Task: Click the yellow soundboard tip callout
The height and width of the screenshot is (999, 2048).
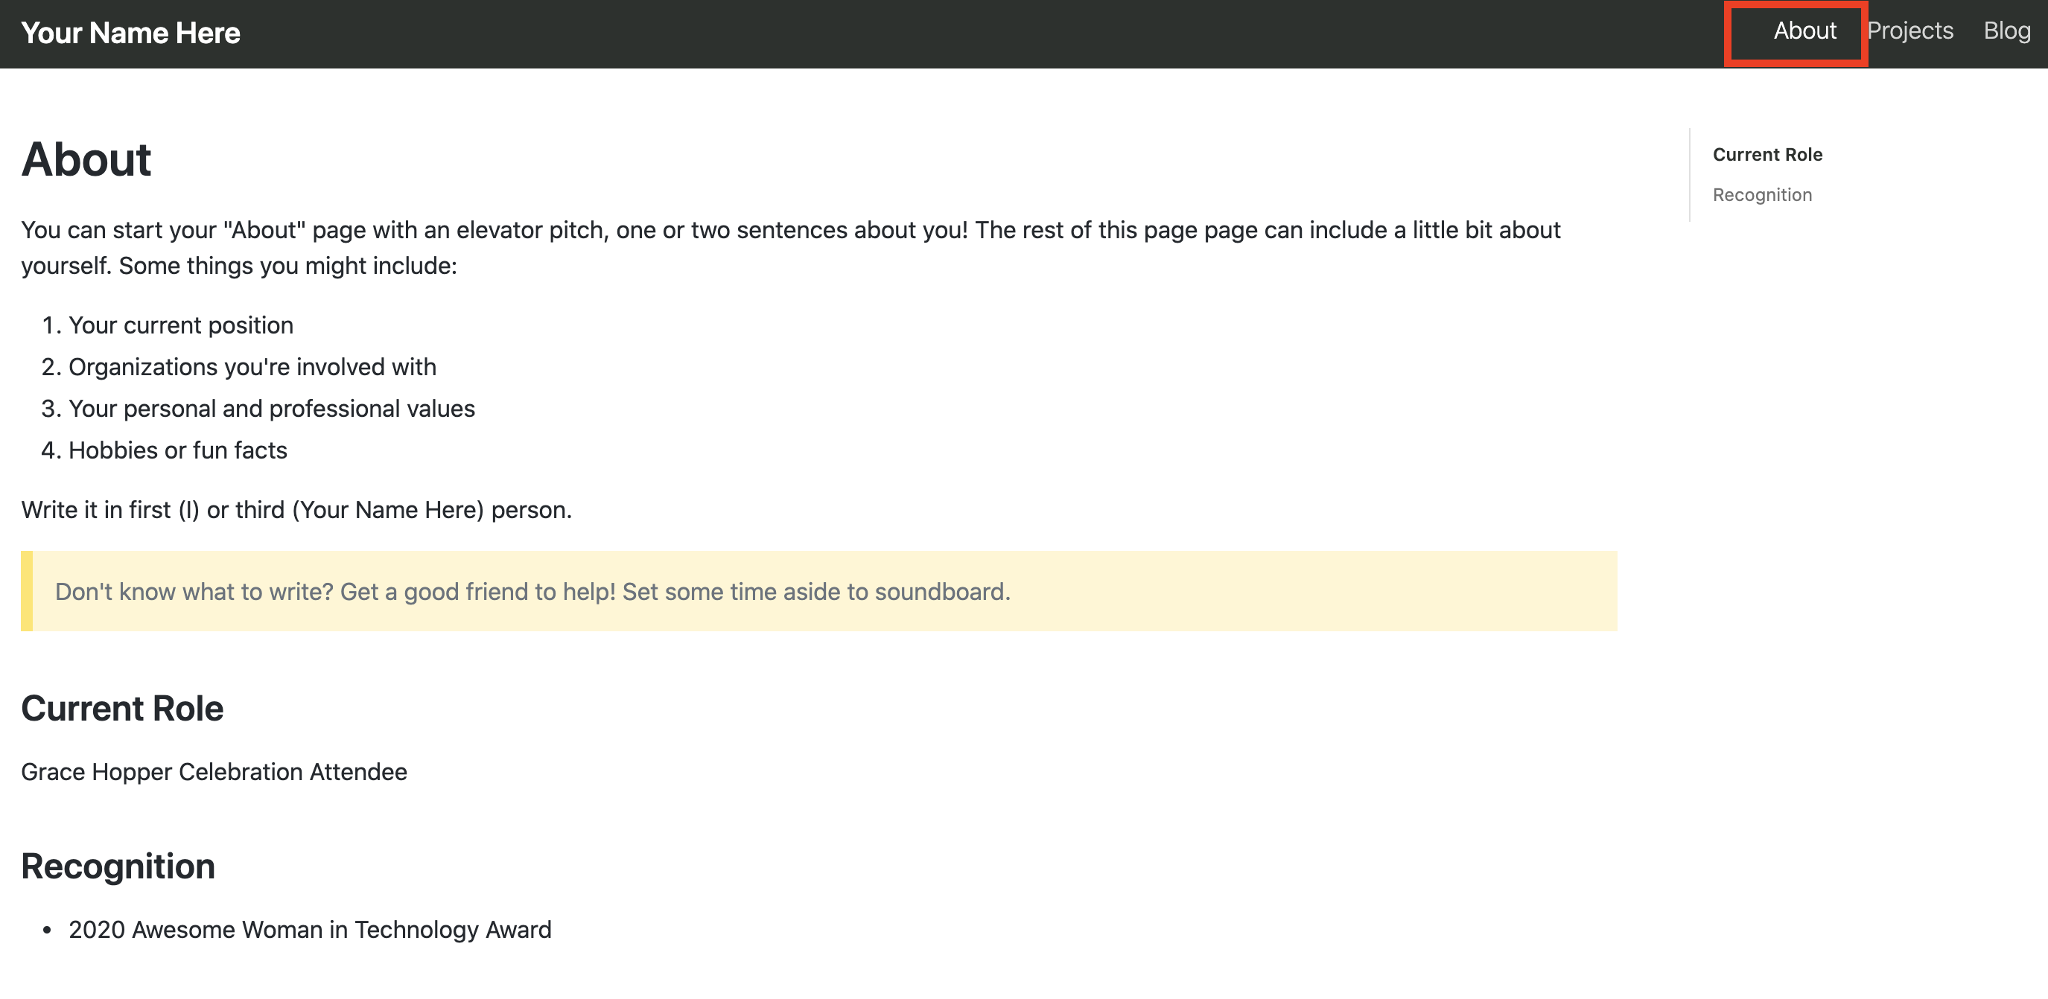Action: [x=819, y=591]
